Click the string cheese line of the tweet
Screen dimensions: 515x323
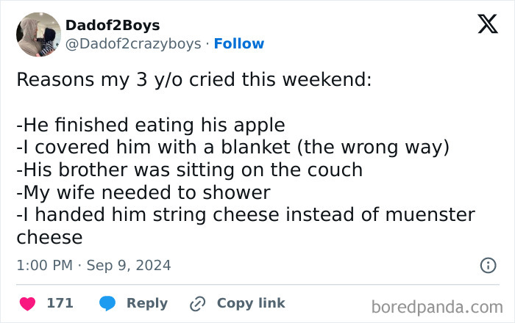pyautogui.click(x=246, y=216)
